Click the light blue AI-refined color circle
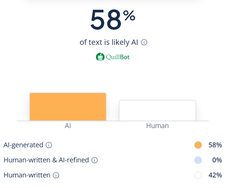Image resolution: width=228 pixels, height=188 pixels. point(198,160)
